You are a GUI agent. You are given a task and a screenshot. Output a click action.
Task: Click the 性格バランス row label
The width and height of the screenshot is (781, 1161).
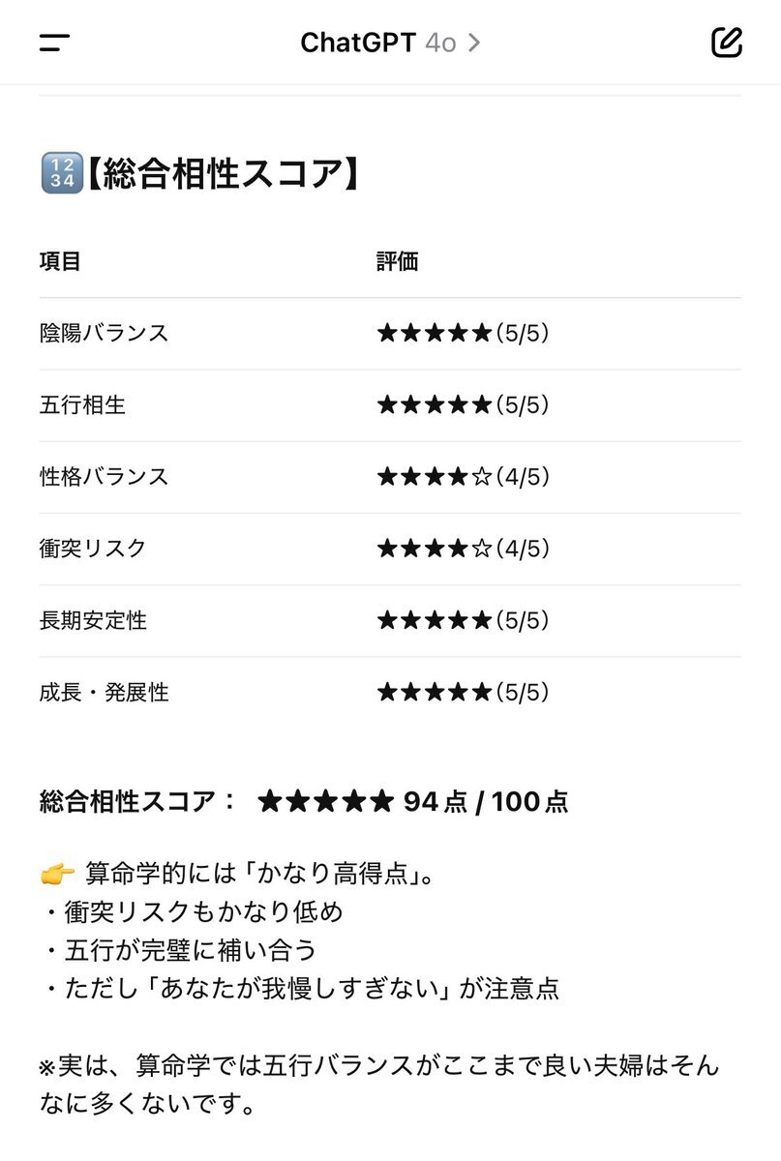(x=104, y=476)
